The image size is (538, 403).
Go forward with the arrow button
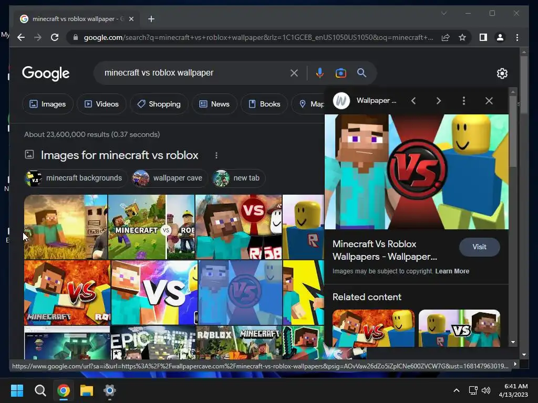click(38, 37)
